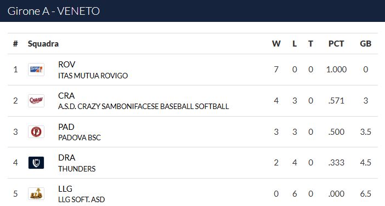Click the Thunders shield logo
Screen dimensions: 385x206
tap(36, 163)
